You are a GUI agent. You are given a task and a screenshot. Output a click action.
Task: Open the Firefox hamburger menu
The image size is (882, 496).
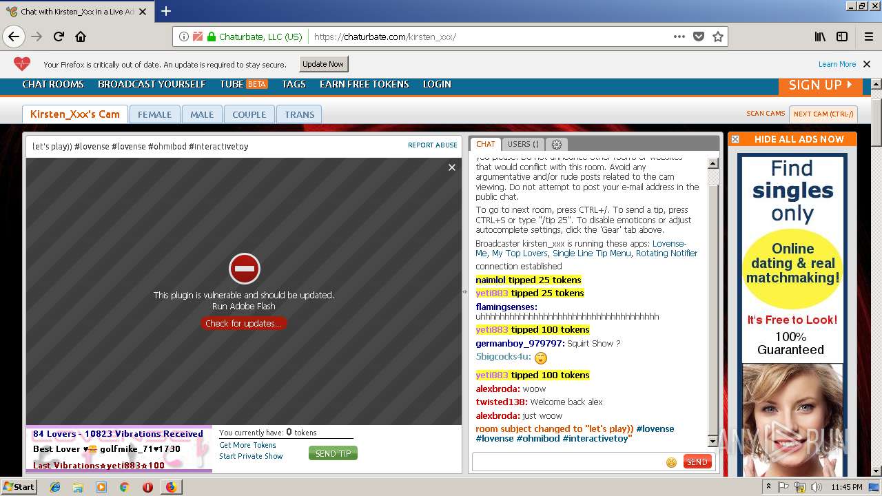(x=868, y=37)
